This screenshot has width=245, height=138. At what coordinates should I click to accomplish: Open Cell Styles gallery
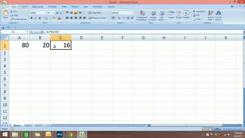coord(162,15)
